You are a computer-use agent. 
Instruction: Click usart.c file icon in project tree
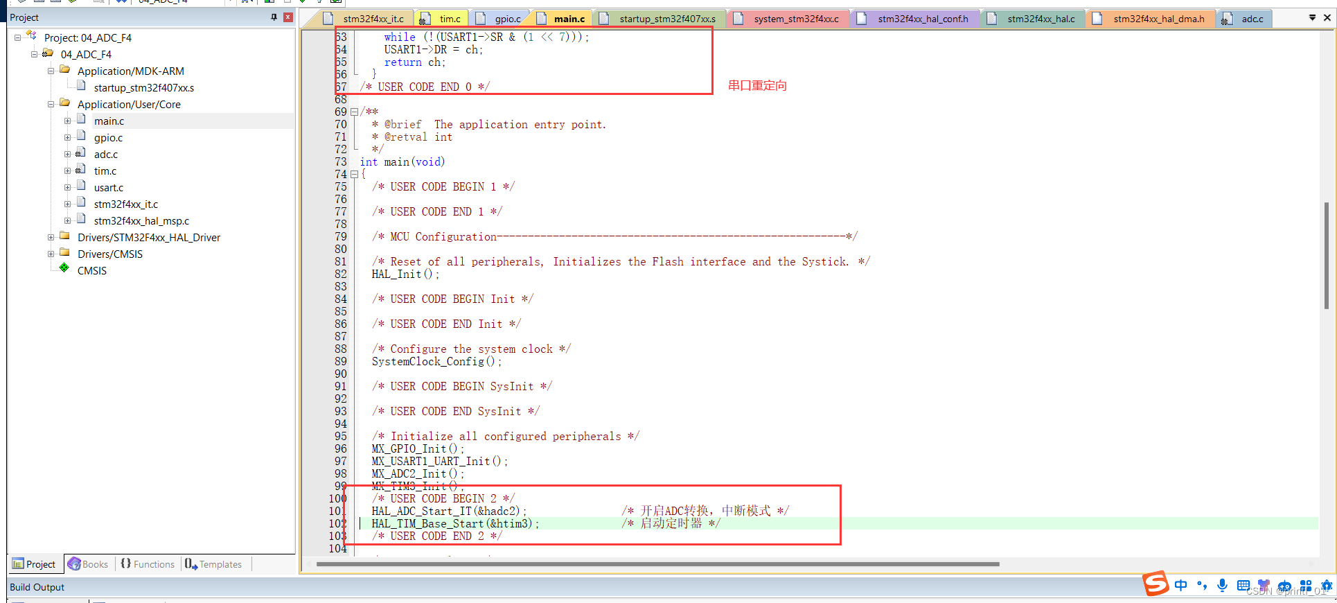[x=81, y=186]
